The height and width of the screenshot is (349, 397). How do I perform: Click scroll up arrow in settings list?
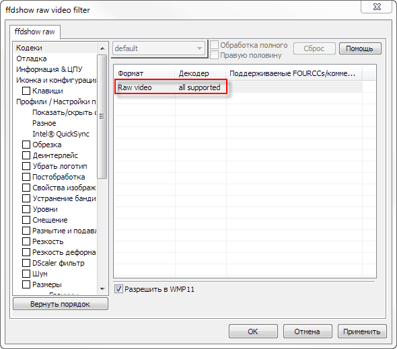pyautogui.click(x=102, y=48)
